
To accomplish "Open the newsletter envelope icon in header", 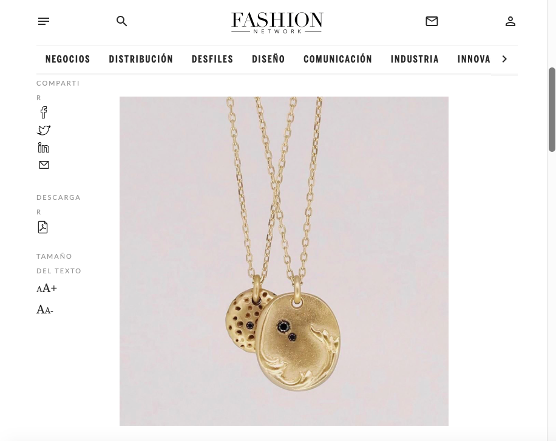I will 432,21.
